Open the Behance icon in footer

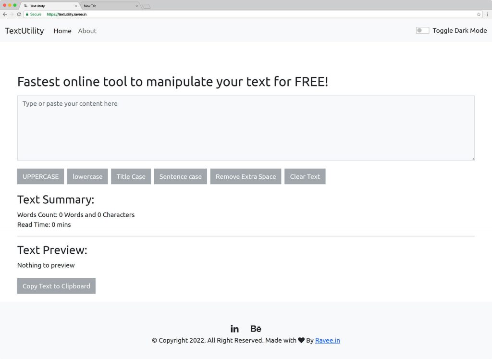pos(256,329)
